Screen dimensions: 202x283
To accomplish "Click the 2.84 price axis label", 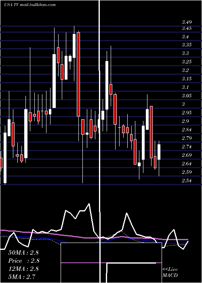I will coord(187,130).
